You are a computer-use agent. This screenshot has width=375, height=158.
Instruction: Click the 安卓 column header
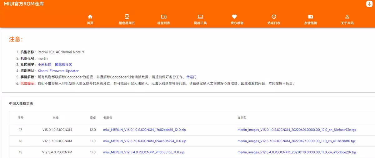tap(93, 118)
